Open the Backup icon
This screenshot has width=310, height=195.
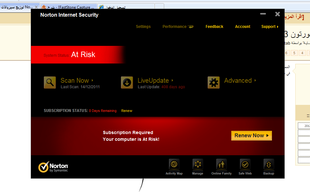(x=269, y=164)
